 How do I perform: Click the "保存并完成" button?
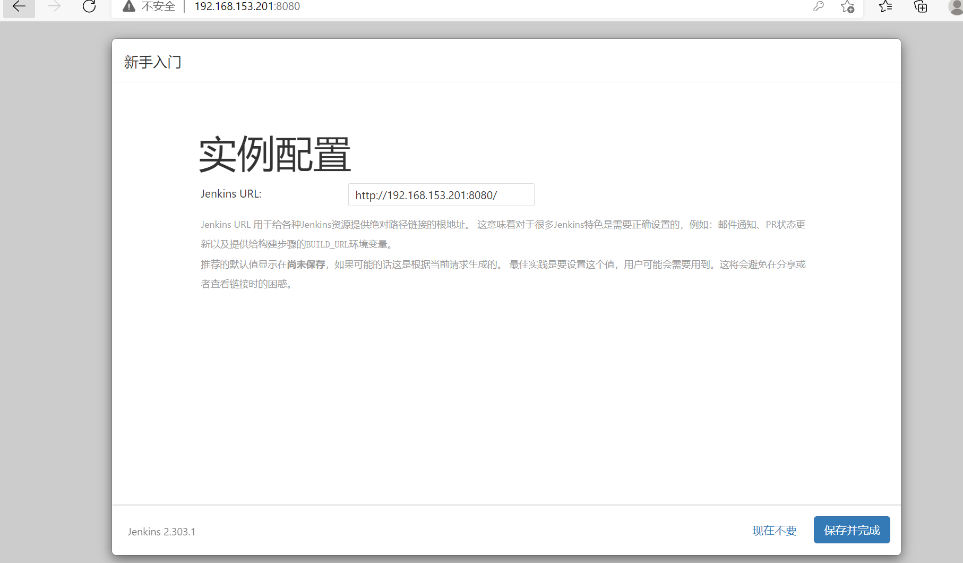[851, 530]
